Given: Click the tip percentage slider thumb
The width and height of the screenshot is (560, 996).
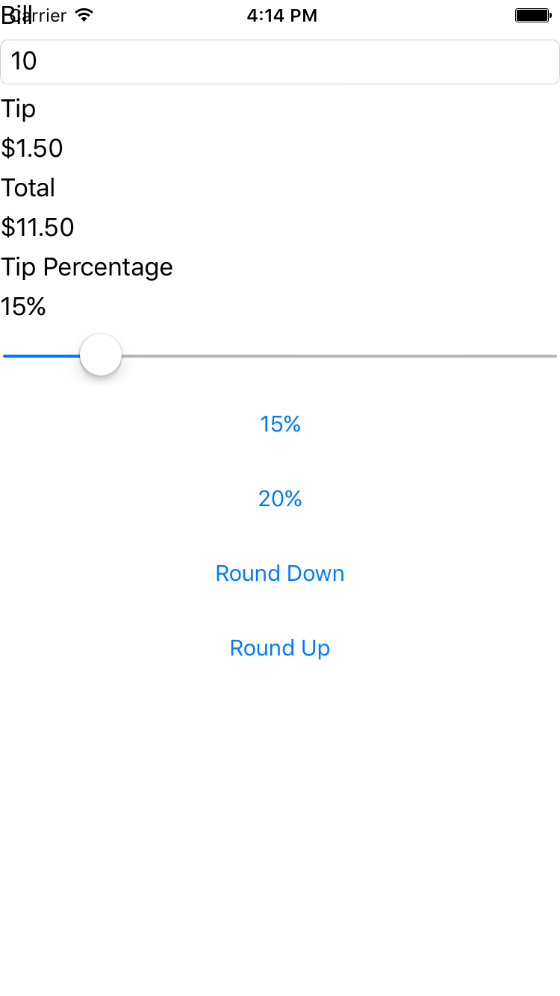Looking at the screenshot, I should pos(101,355).
